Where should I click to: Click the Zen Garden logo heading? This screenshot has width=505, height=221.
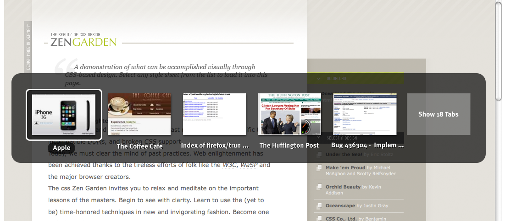83,42
